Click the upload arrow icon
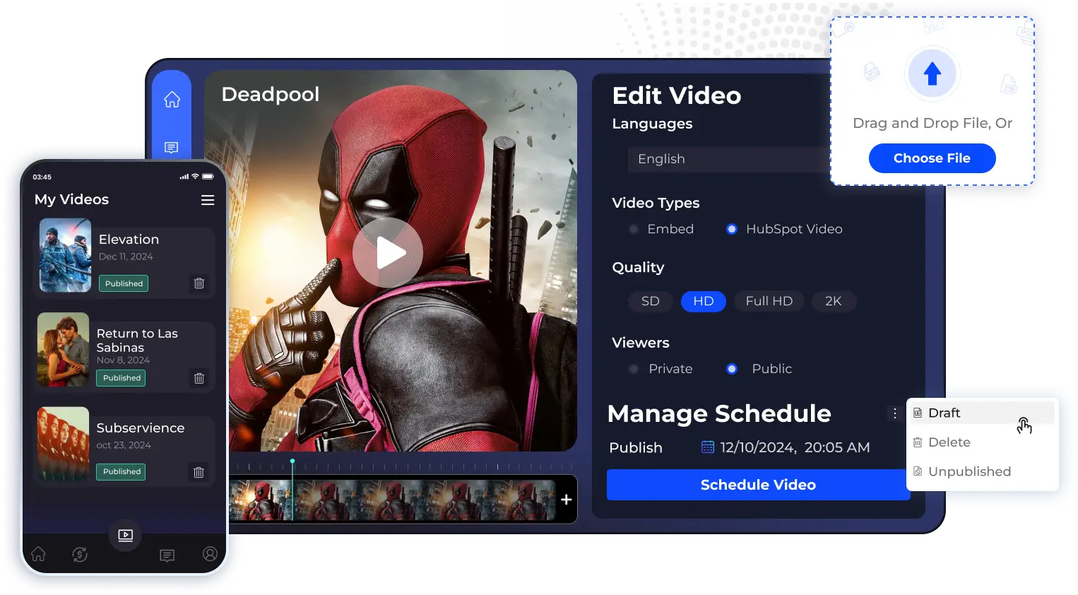 click(932, 73)
